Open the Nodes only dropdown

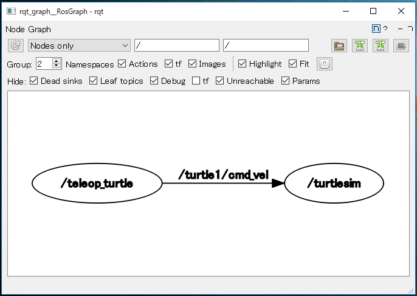click(x=79, y=46)
